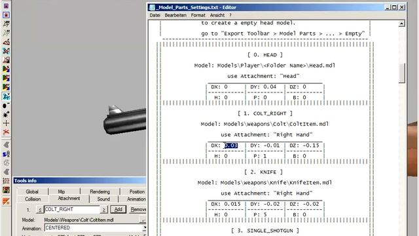The image size is (419, 236).
Task: Select the black sphere with sparkle toolbar icon
Action: (6, 114)
